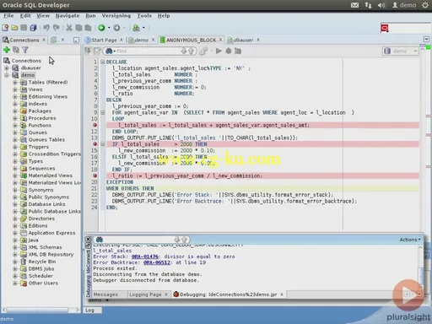The width and height of the screenshot is (432, 324).
Task: Collapse the DECLARE block fold marker
Action: pyautogui.click(x=103, y=62)
